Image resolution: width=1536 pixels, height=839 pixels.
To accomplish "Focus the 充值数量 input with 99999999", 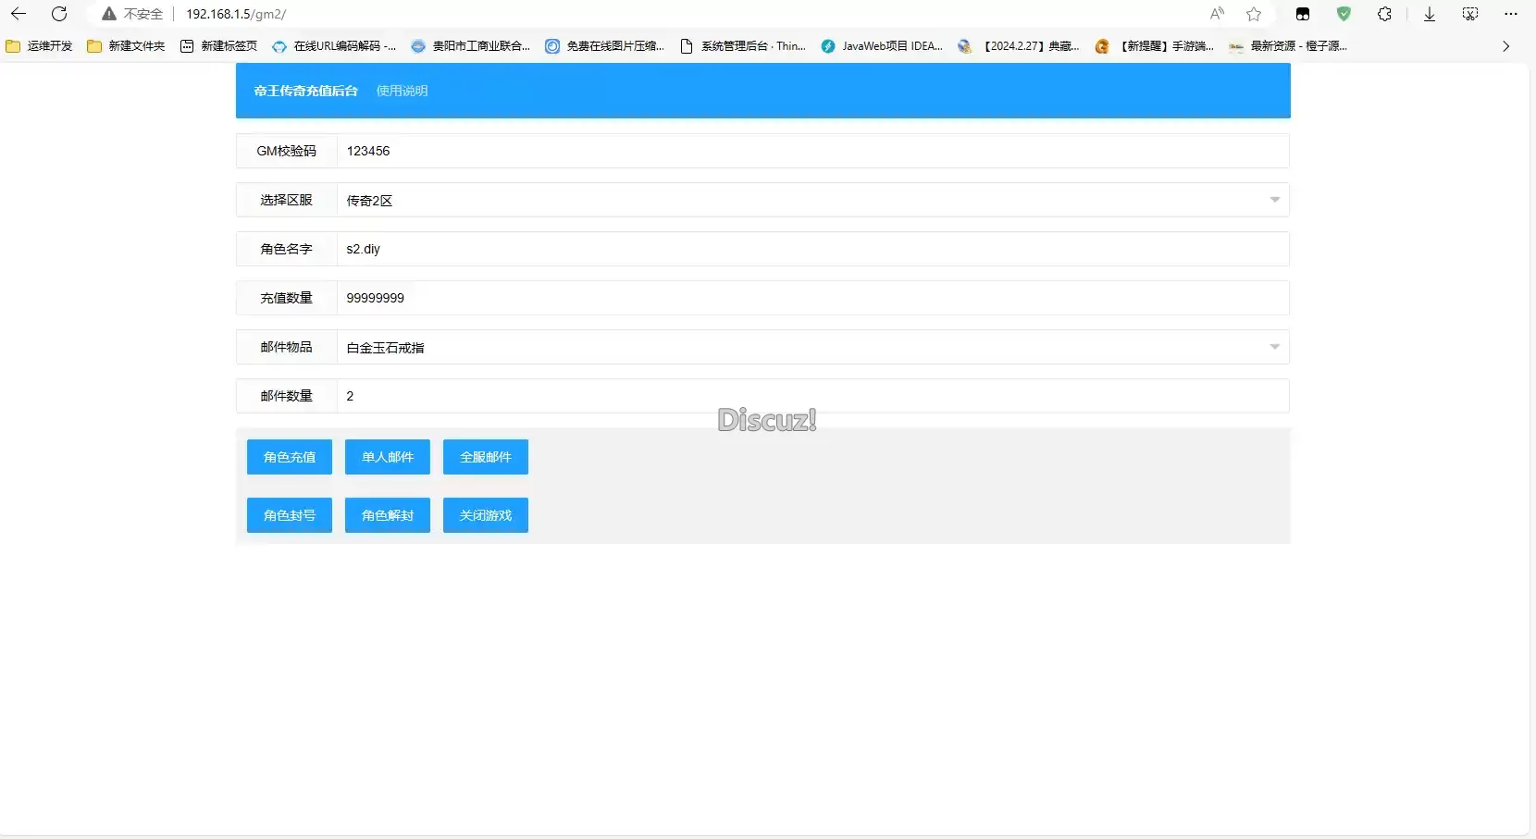I will [812, 298].
